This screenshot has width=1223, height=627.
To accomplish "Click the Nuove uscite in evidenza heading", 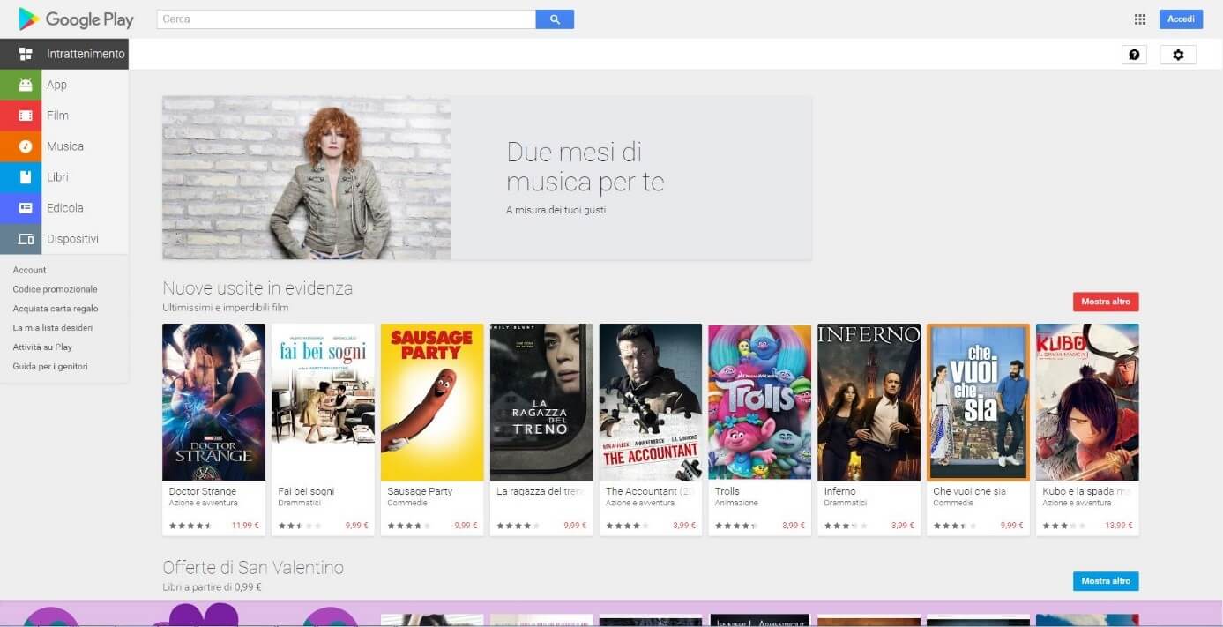I will click(257, 288).
